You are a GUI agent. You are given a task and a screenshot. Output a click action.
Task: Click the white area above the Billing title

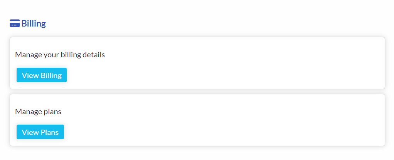point(197,9)
